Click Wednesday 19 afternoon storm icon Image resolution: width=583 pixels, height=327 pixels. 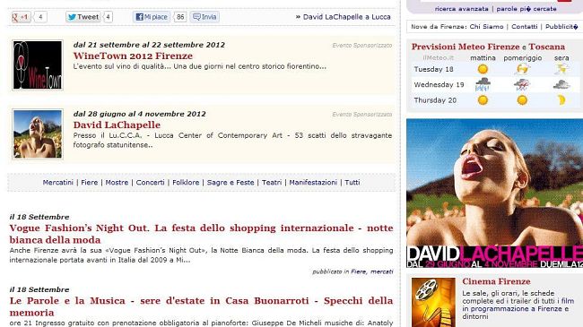tap(522, 85)
